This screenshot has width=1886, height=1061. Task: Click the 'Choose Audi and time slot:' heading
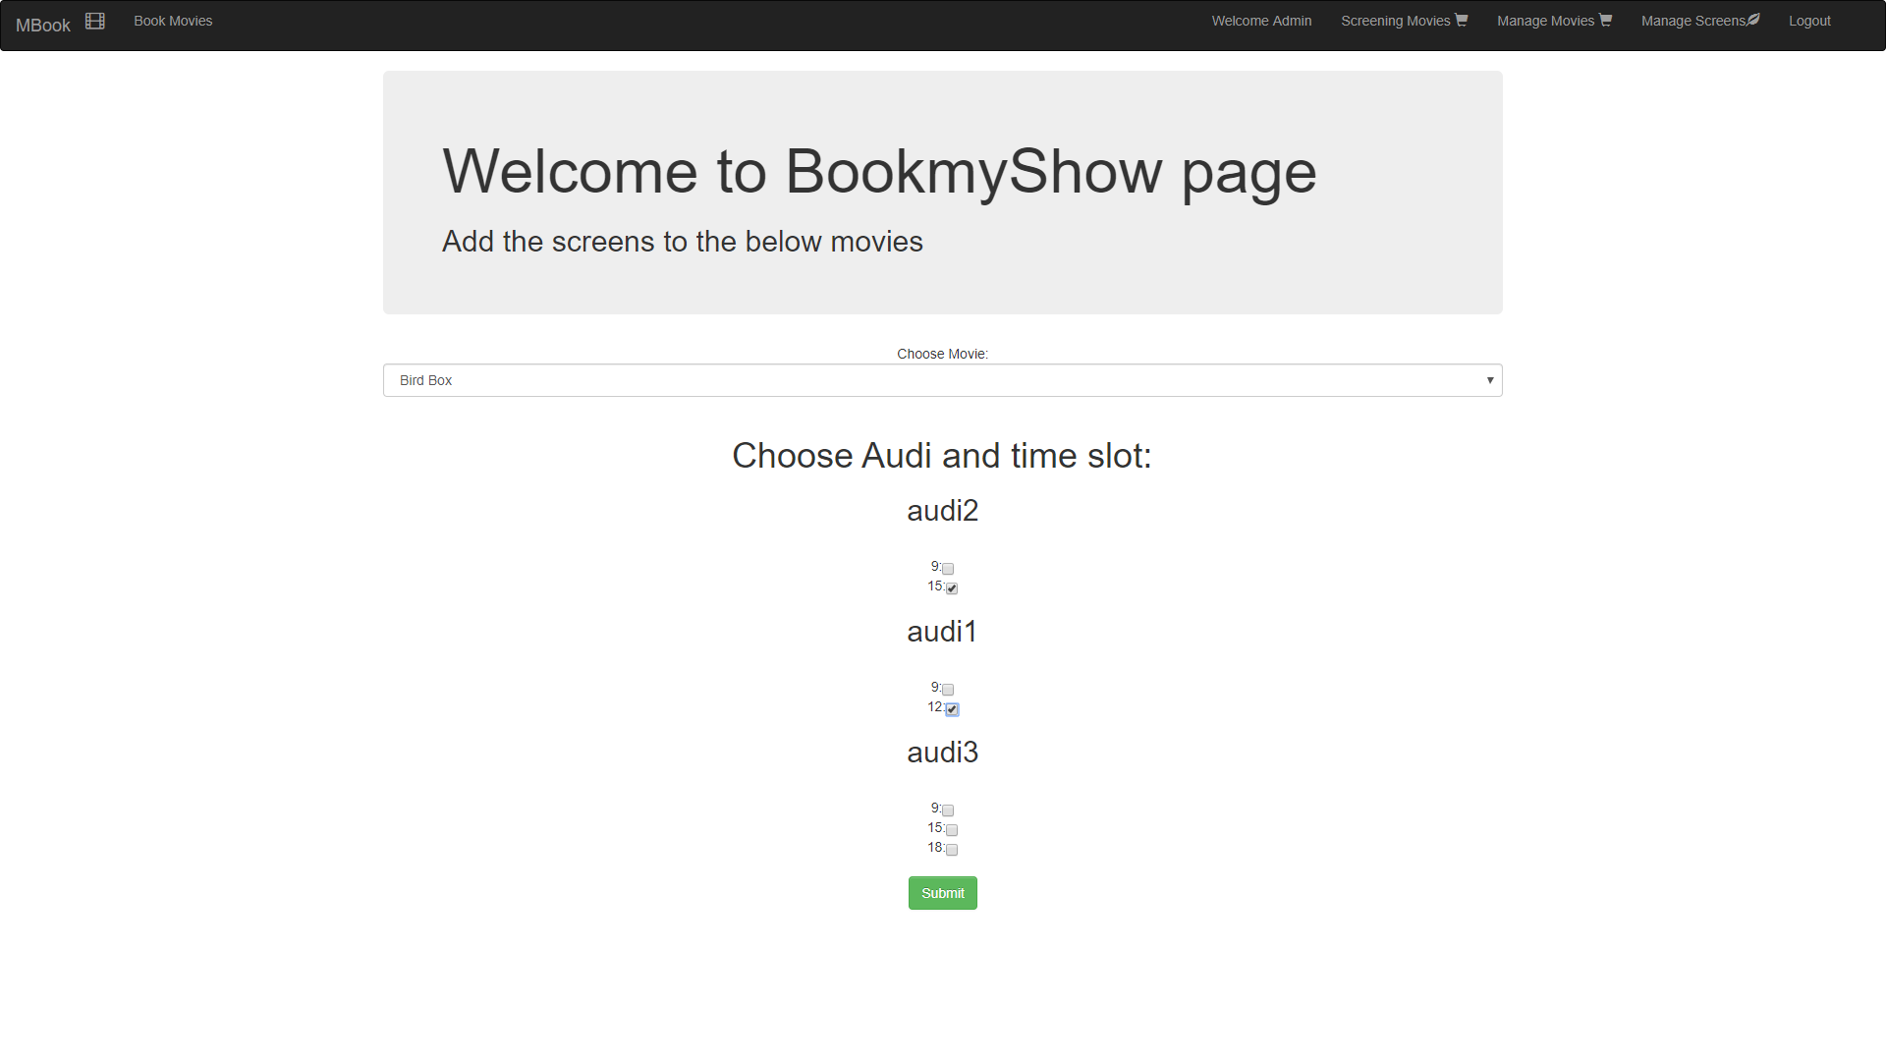click(x=942, y=456)
